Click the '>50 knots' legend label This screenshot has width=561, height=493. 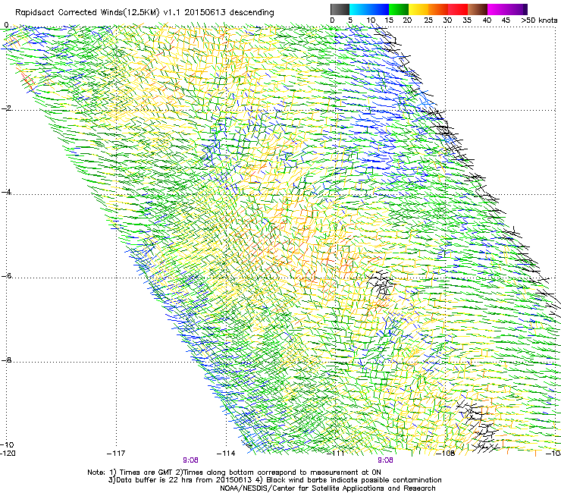point(539,20)
